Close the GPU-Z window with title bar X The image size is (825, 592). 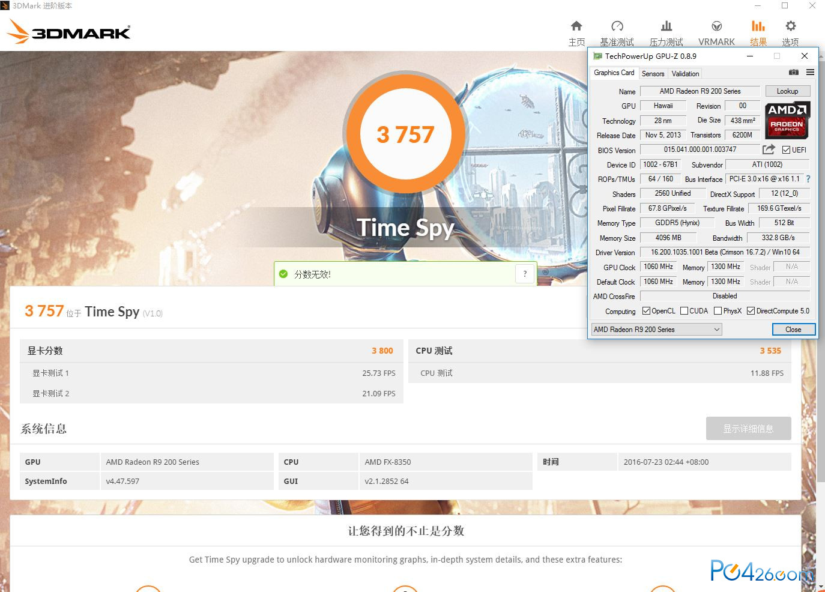pos(805,56)
